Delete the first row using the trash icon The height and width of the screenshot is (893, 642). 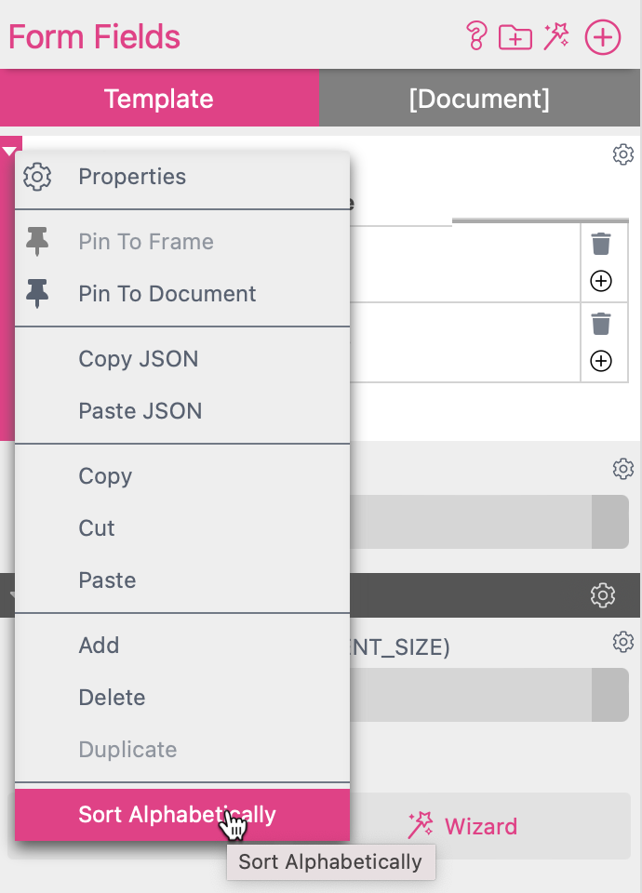point(602,243)
